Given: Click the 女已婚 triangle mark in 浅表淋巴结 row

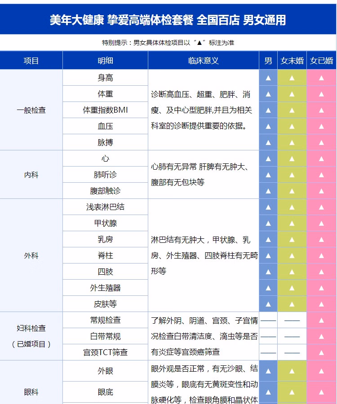Looking at the screenshot, I should coord(321,207).
